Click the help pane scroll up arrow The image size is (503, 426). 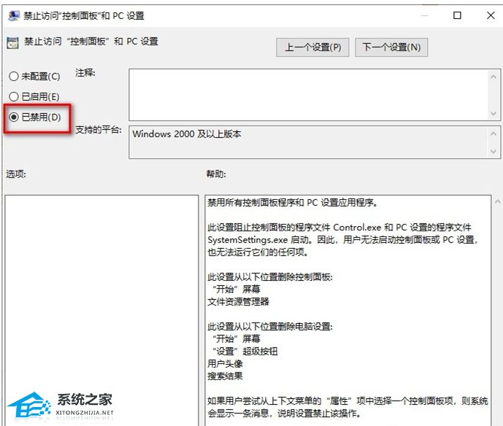(x=498, y=201)
